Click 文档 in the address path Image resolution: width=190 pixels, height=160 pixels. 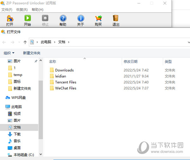coord(61,42)
